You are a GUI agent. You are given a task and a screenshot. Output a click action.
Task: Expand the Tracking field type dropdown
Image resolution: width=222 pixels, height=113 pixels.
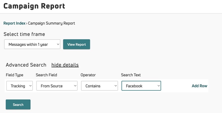tap(19, 86)
